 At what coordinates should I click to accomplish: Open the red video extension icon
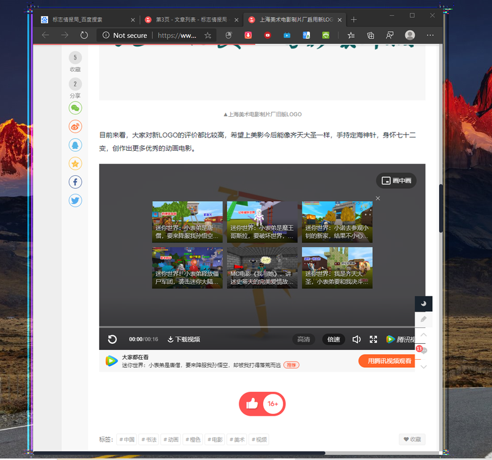(268, 35)
